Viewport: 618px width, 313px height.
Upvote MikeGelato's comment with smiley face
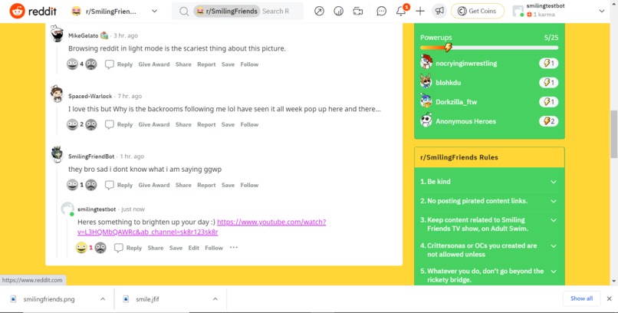(x=73, y=64)
